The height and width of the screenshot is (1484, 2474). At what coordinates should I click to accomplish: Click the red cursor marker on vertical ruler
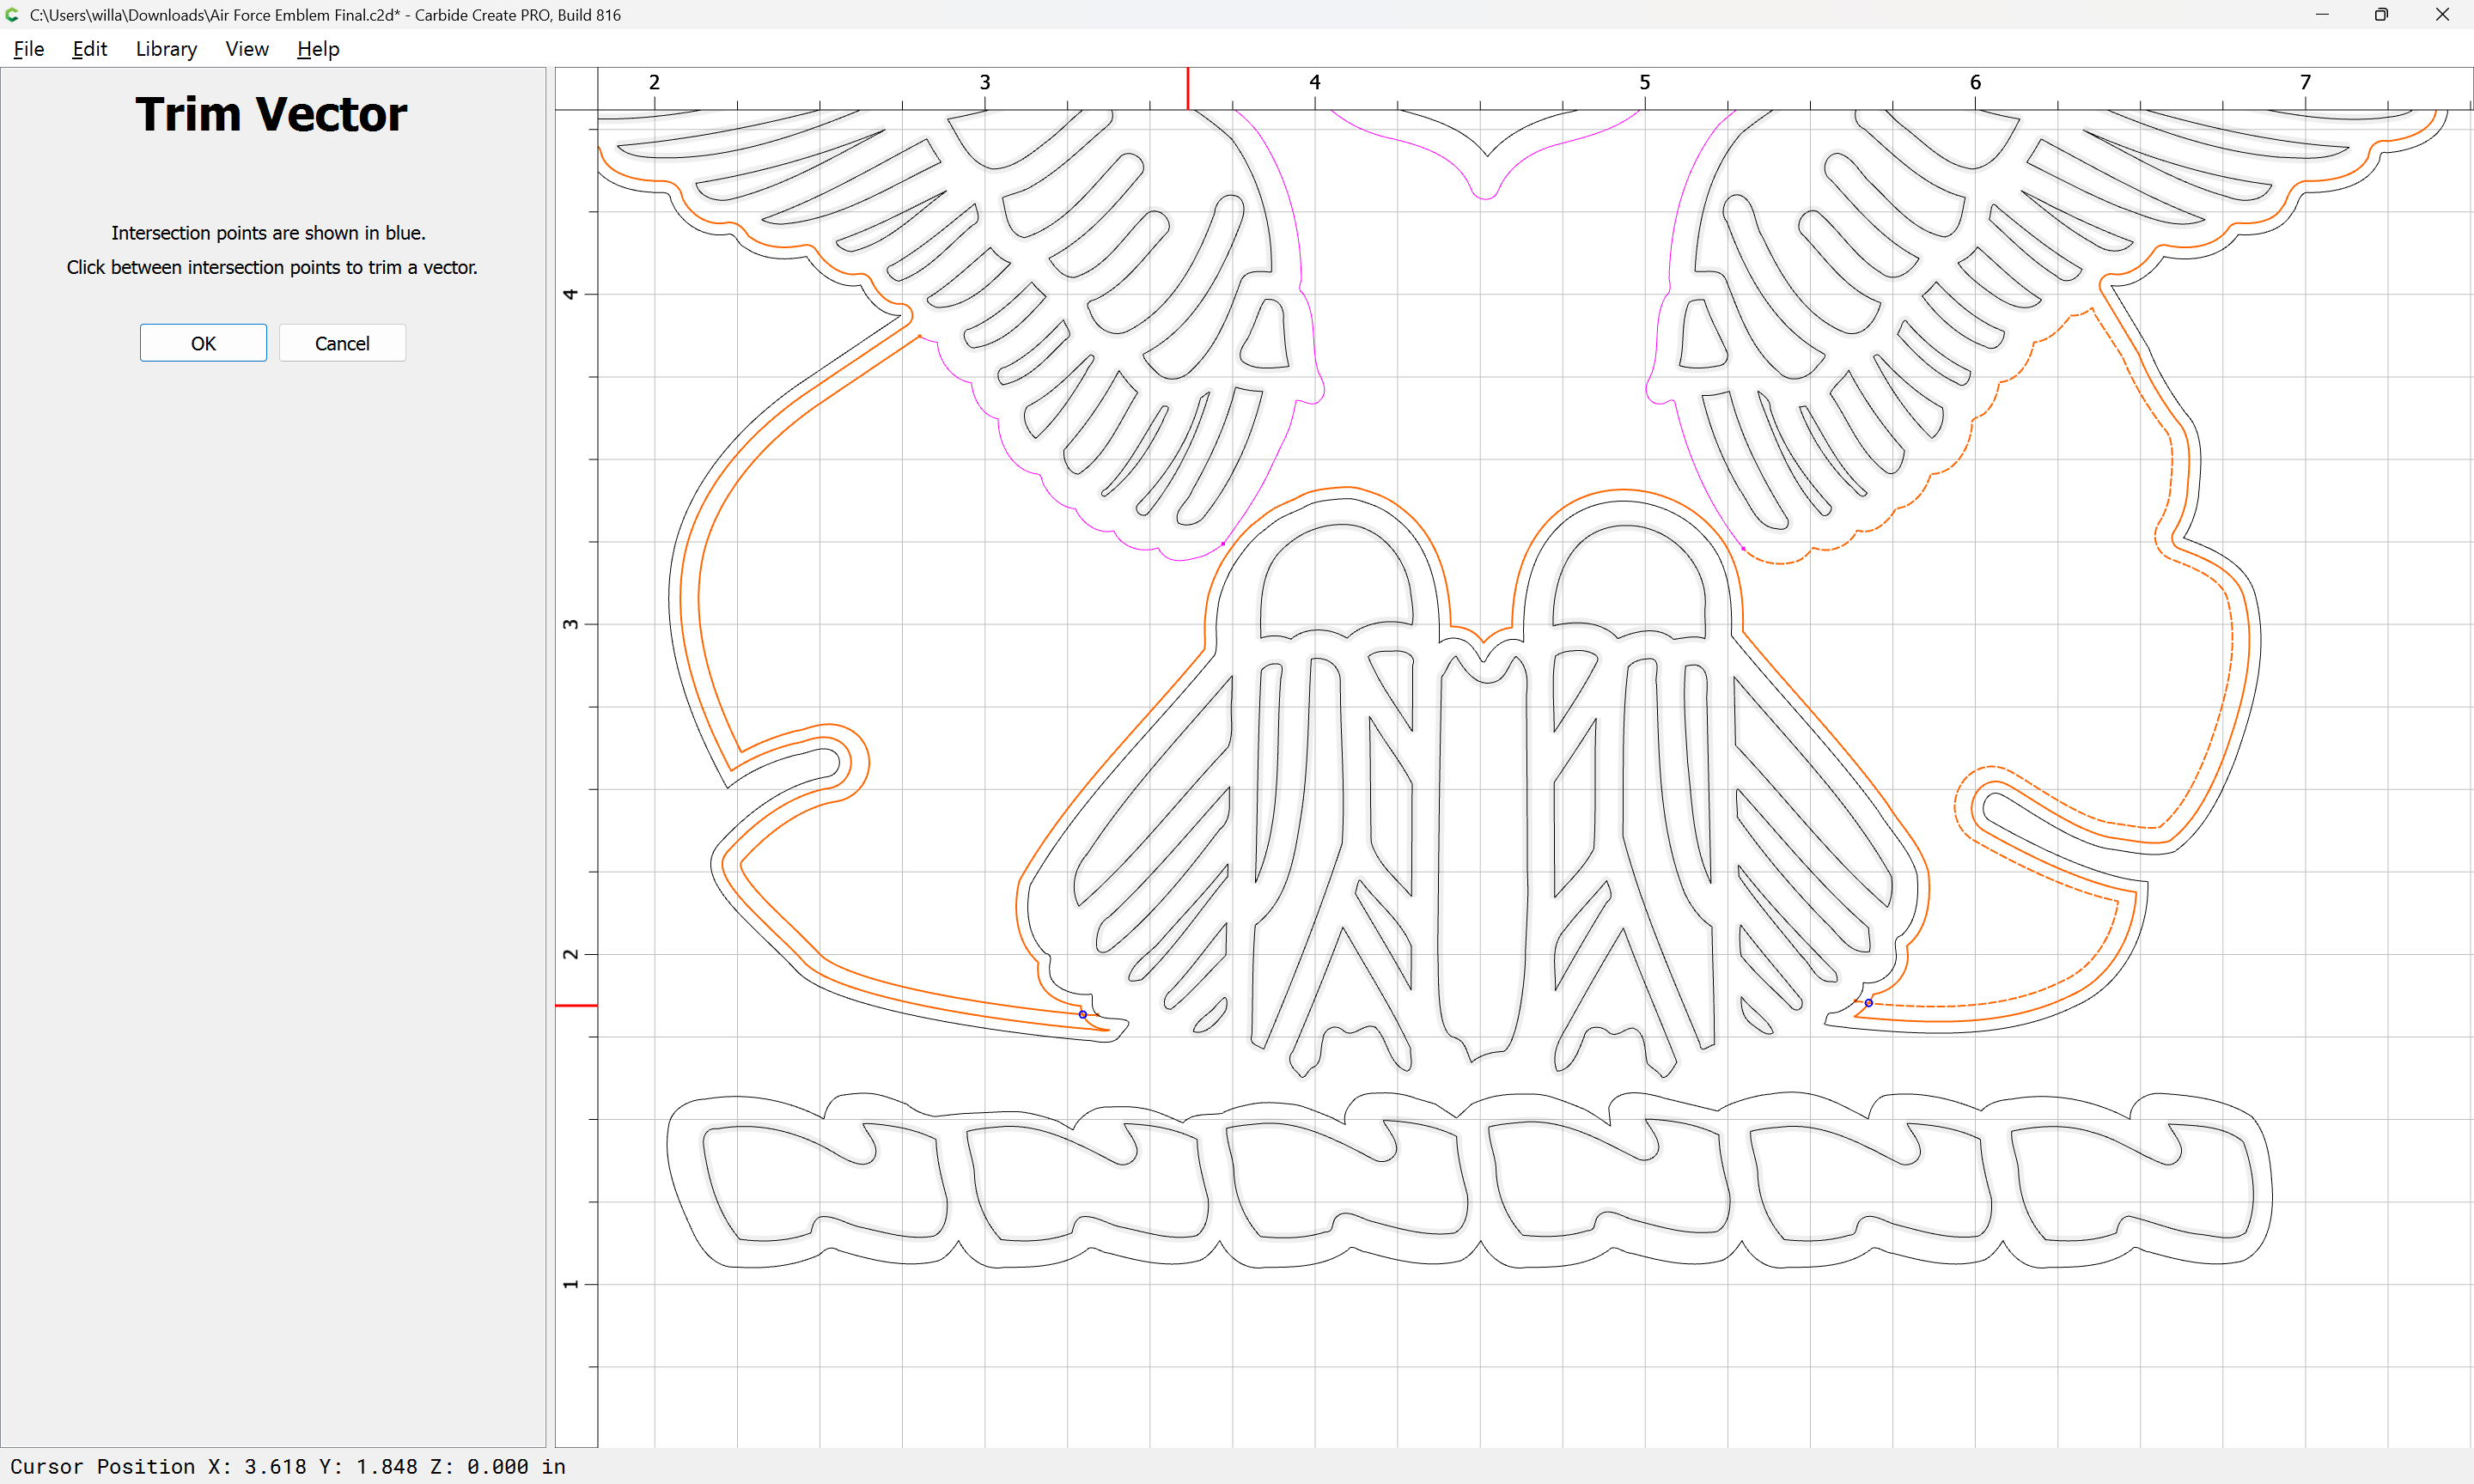(x=576, y=1005)
